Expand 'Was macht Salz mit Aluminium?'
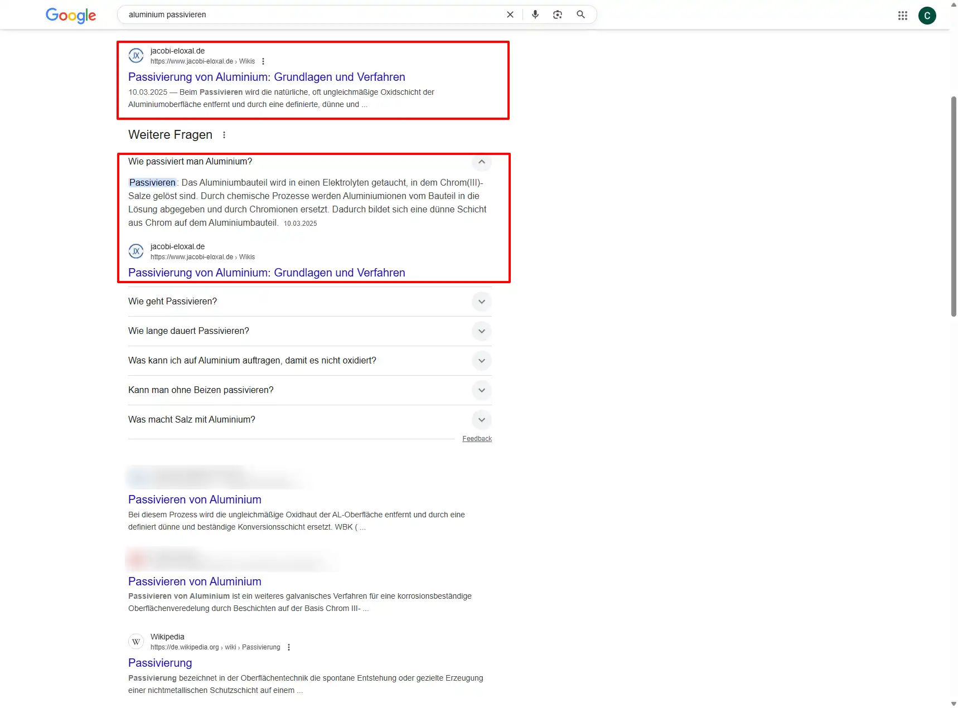Screen dimensions: 958x708 [x=482, y=420]
